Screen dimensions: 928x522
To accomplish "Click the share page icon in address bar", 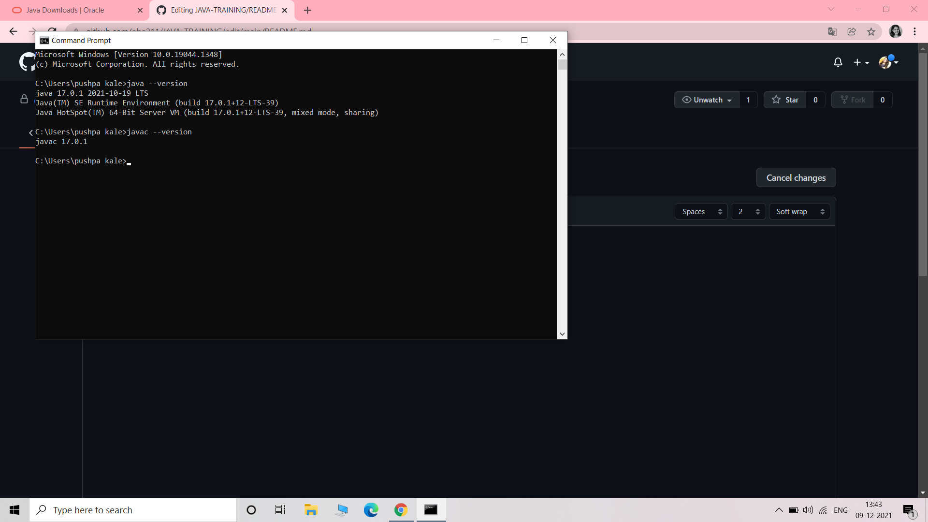I will (x=852, y=32).
